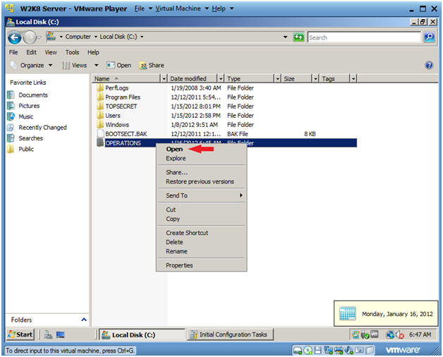Click the Computer breadcrumb in address bar
Image resolution: width=443 pixels, height=357 pixels.
(x=78, y=37)
